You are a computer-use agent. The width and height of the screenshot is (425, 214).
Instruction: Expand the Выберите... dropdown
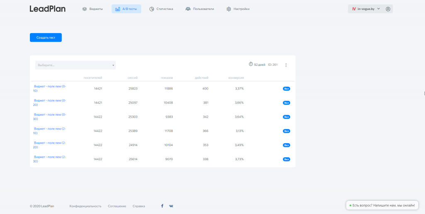(x=75, y=65)
